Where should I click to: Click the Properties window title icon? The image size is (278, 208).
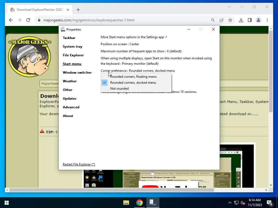pyautogui.click(x=63, y=29)
